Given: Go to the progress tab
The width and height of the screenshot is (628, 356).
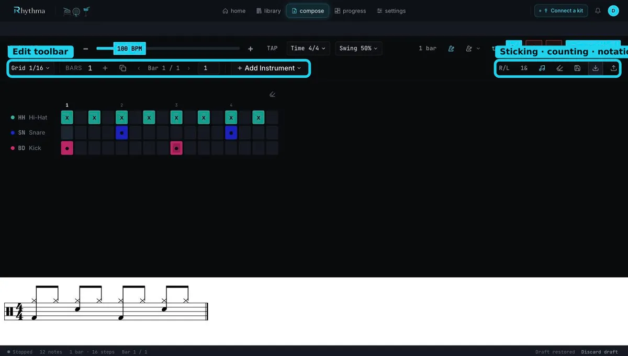Looking at the screenshot, I should pyautogui.click(x=350, y=11).
